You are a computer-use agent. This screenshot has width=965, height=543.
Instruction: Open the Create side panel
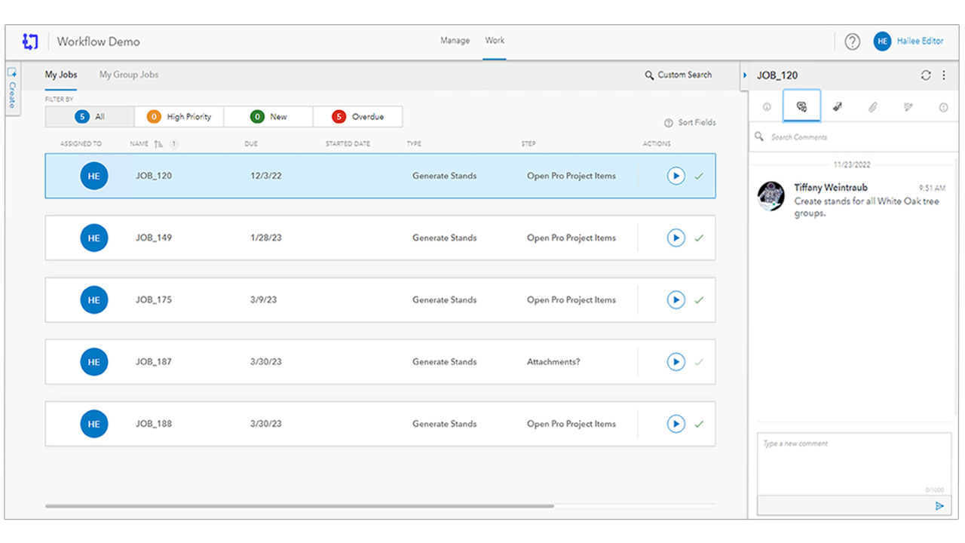(x=12, y=88)
